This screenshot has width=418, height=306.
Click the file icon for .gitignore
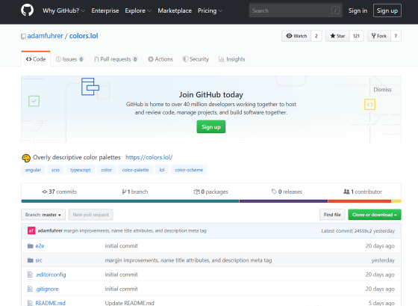(x=30, y=289)
